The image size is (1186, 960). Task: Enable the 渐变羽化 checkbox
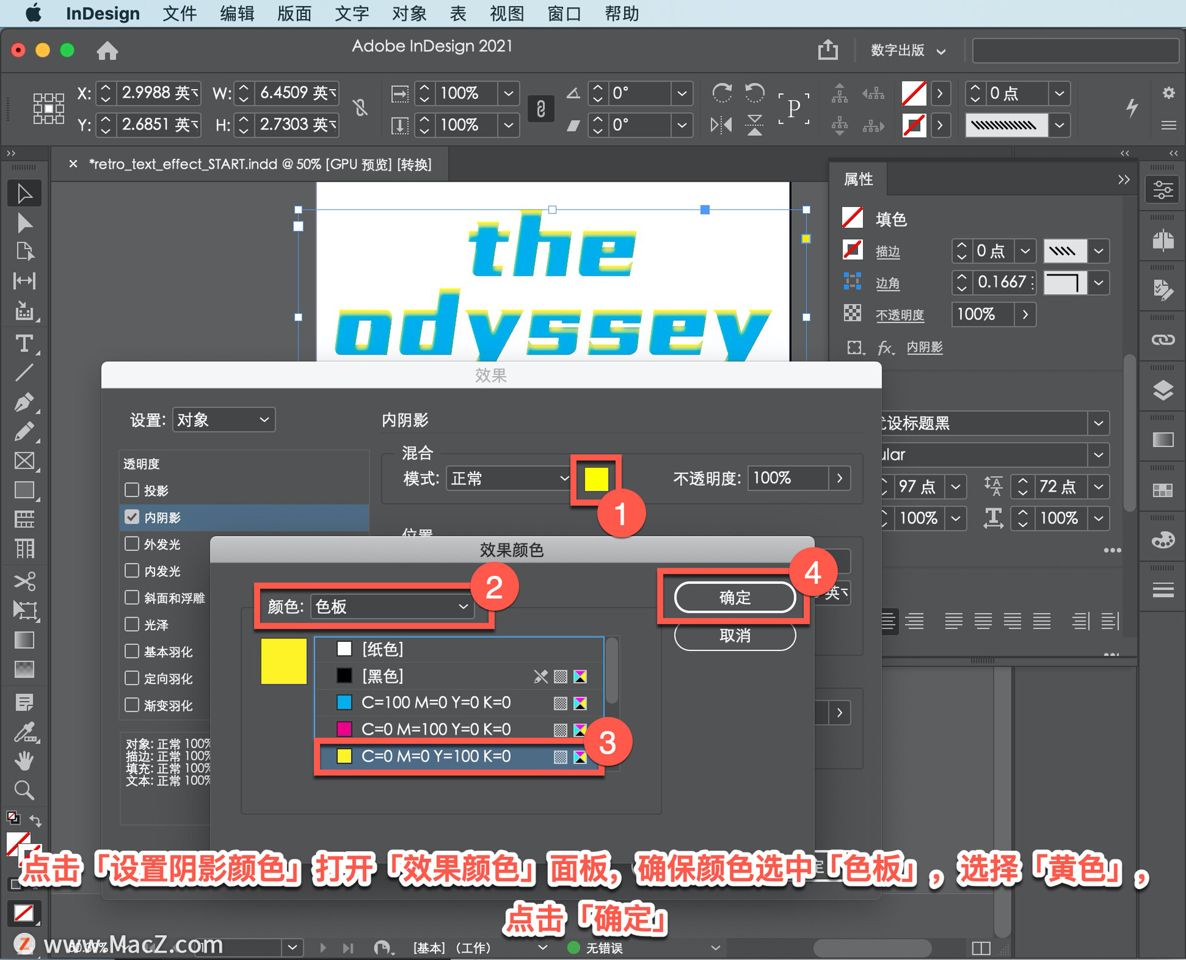click(132, 705)
